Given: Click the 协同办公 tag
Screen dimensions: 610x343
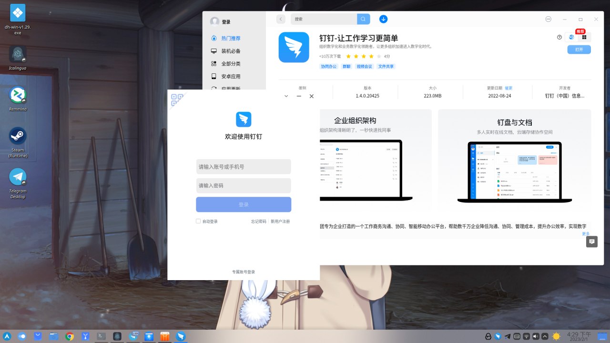Looking at the screenshot, I should pyautogui.click(x=329, y=67).
